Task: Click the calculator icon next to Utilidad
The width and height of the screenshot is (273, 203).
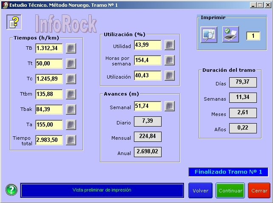Action: click(170, 45)
